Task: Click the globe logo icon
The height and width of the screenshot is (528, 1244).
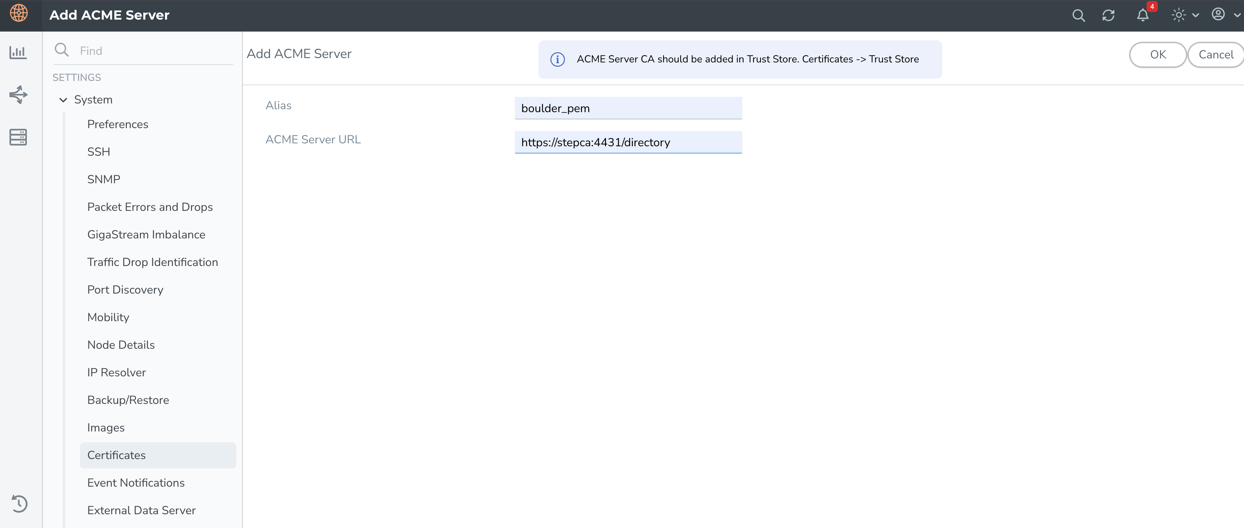Action: tap(19, 13)
